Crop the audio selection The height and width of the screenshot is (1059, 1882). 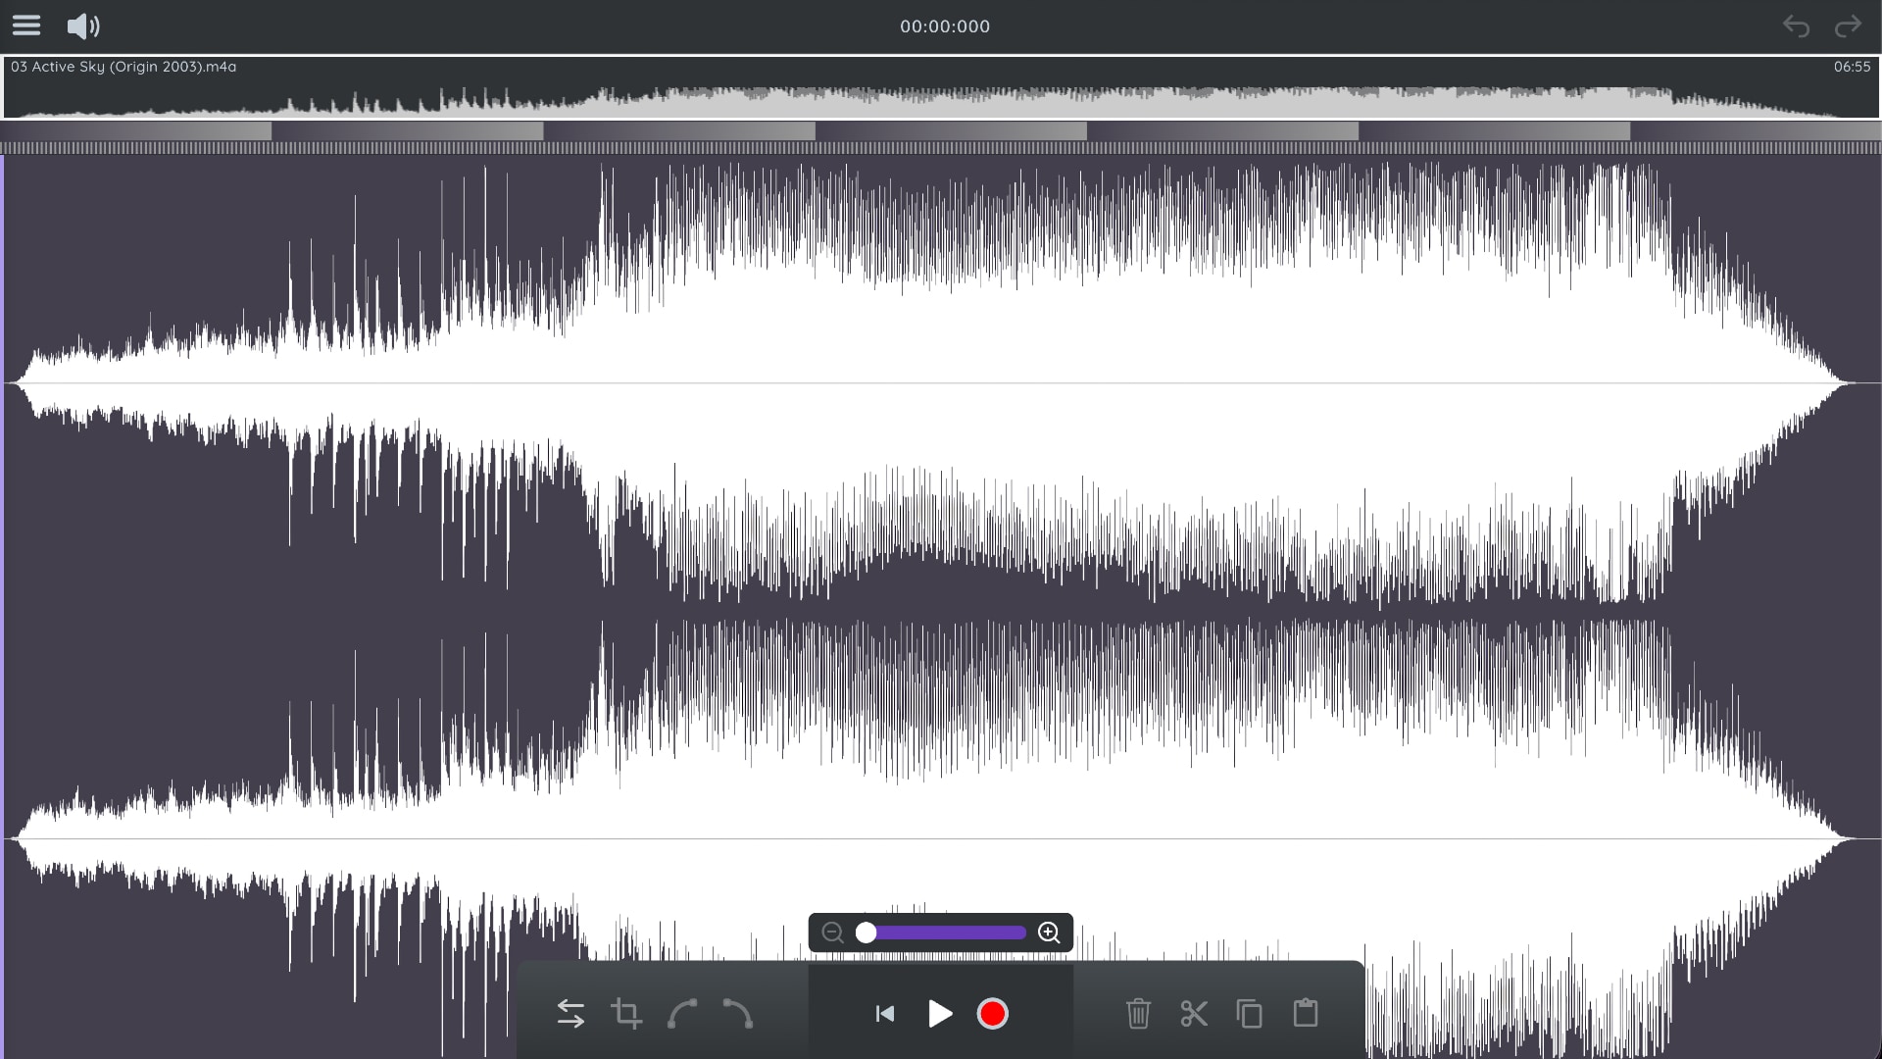[x=626, y=1014]
